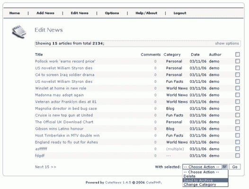Select Send to Archive option
Screen dimensions: 249x189
(x=205, y=180)
